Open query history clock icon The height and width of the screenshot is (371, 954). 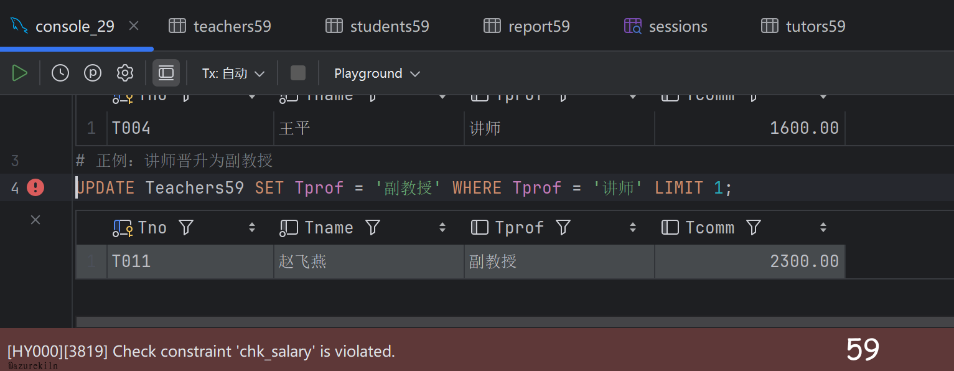(60, 73)
